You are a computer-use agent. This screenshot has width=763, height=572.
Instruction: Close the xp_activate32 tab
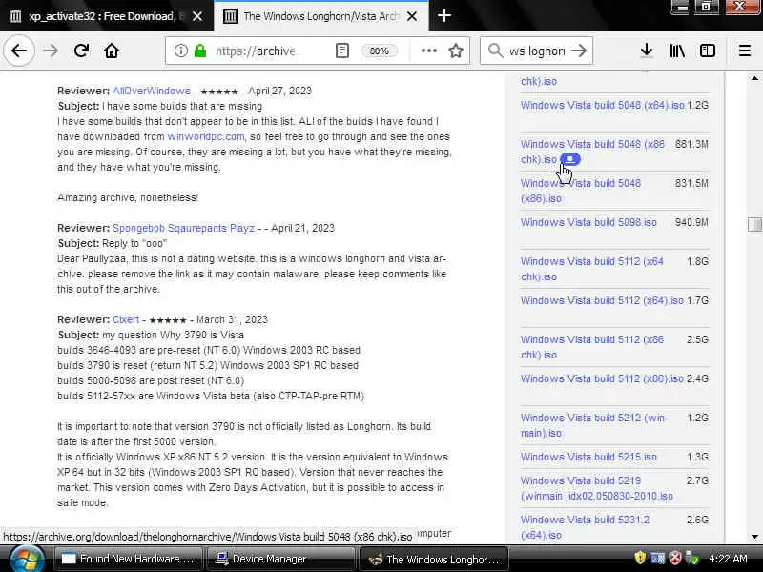point(197,16)
